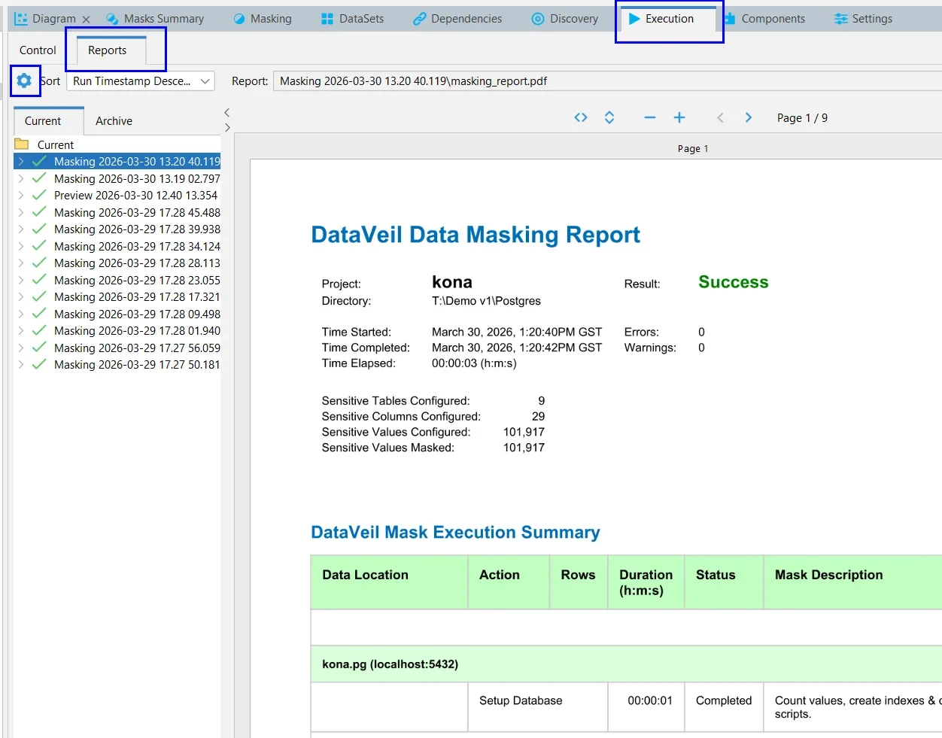Expand Masking 2026-03-29 17.28 39.938 node

[x=21, y=229]
